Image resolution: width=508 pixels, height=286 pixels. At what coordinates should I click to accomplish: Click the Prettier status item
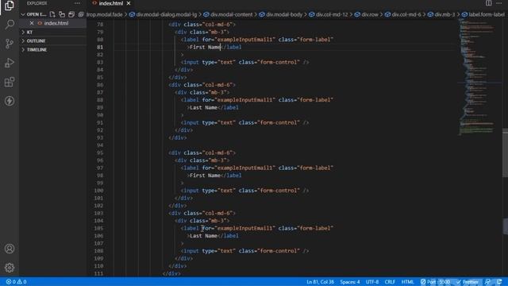coord(468,282)
